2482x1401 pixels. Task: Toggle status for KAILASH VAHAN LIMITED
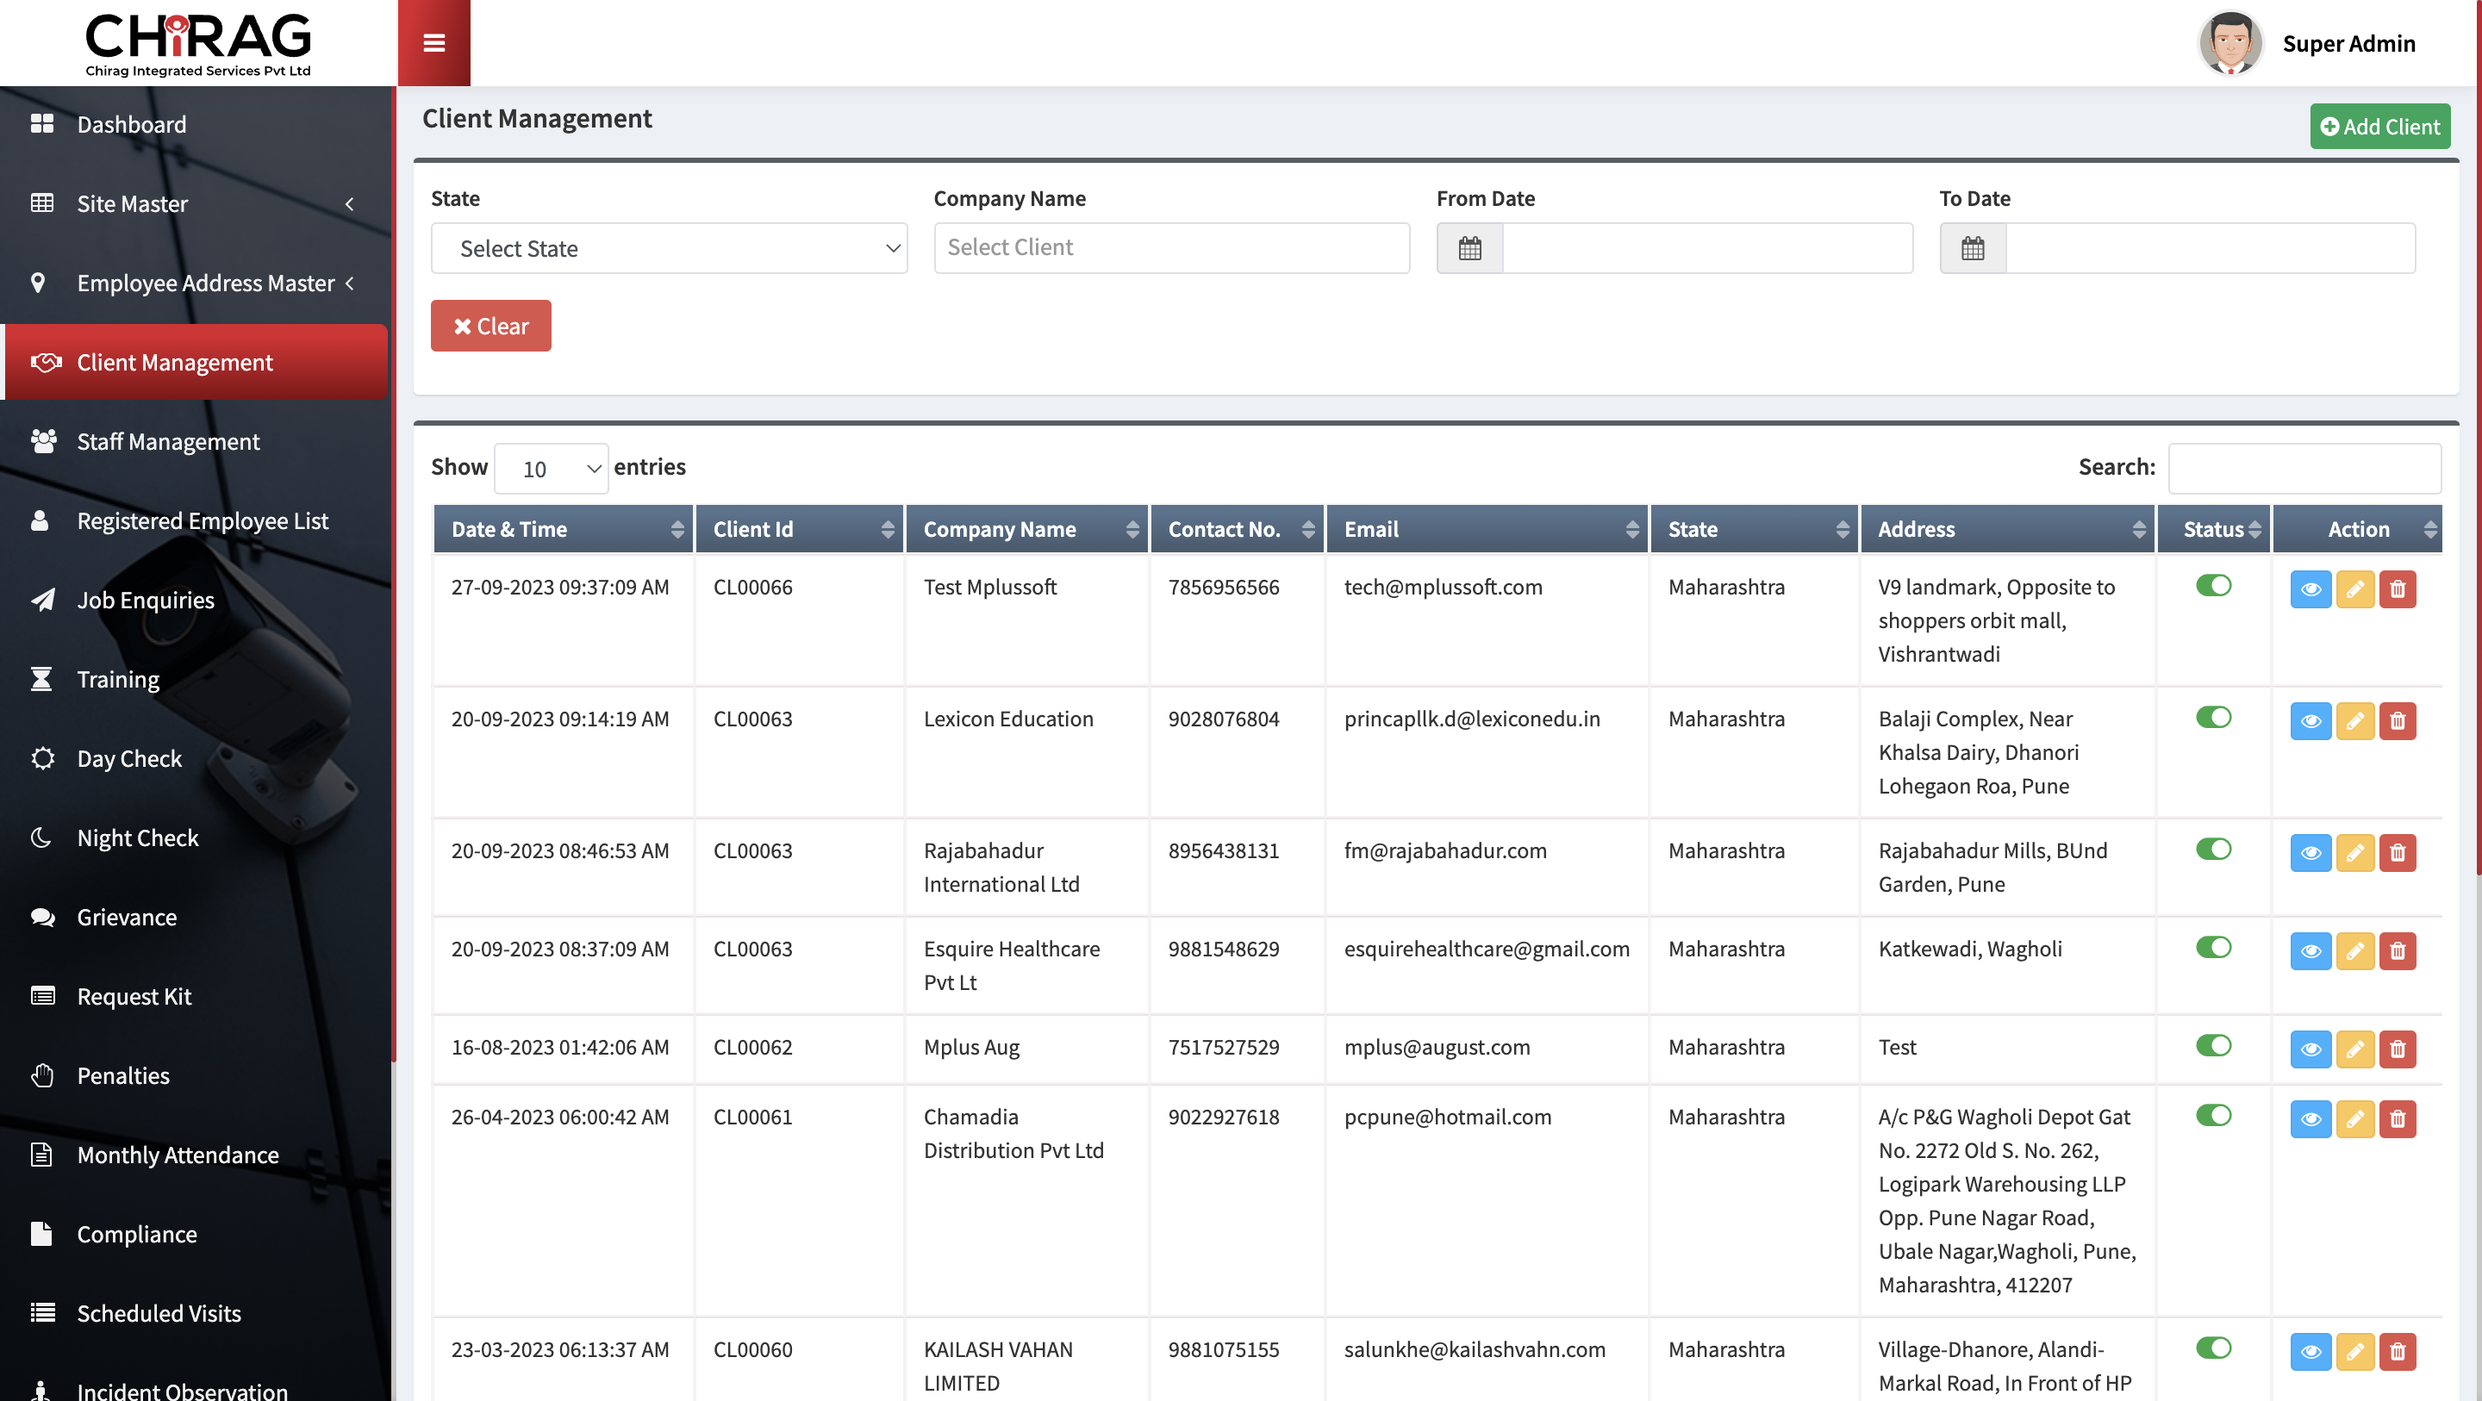click(x=2213, y=1349)
